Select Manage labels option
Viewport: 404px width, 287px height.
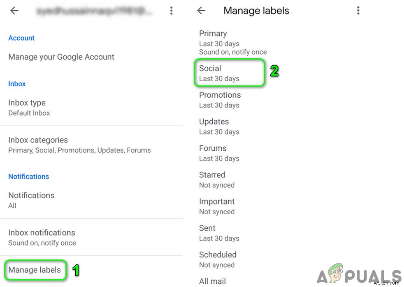(35, 270)
